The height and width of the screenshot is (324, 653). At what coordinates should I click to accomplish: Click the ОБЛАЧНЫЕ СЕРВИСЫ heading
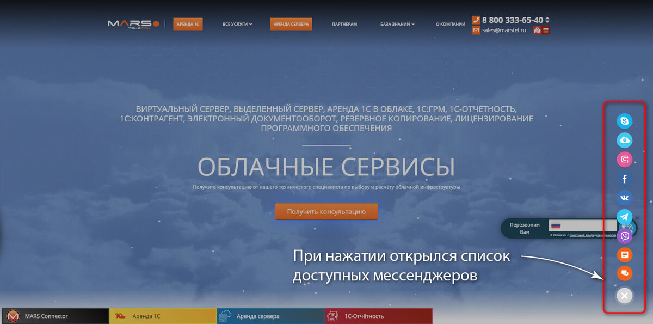tap(326, 167)
